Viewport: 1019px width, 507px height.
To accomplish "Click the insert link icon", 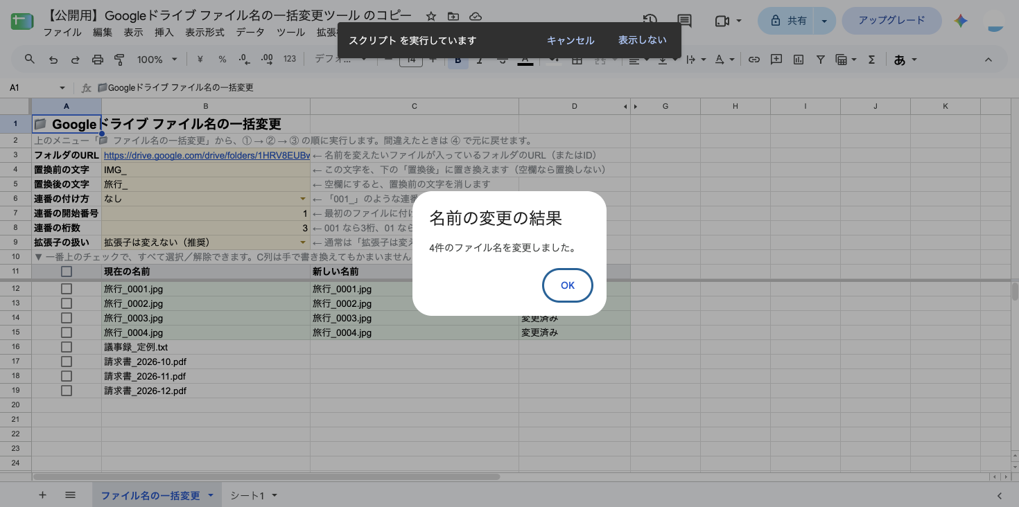I will [754, 60].
